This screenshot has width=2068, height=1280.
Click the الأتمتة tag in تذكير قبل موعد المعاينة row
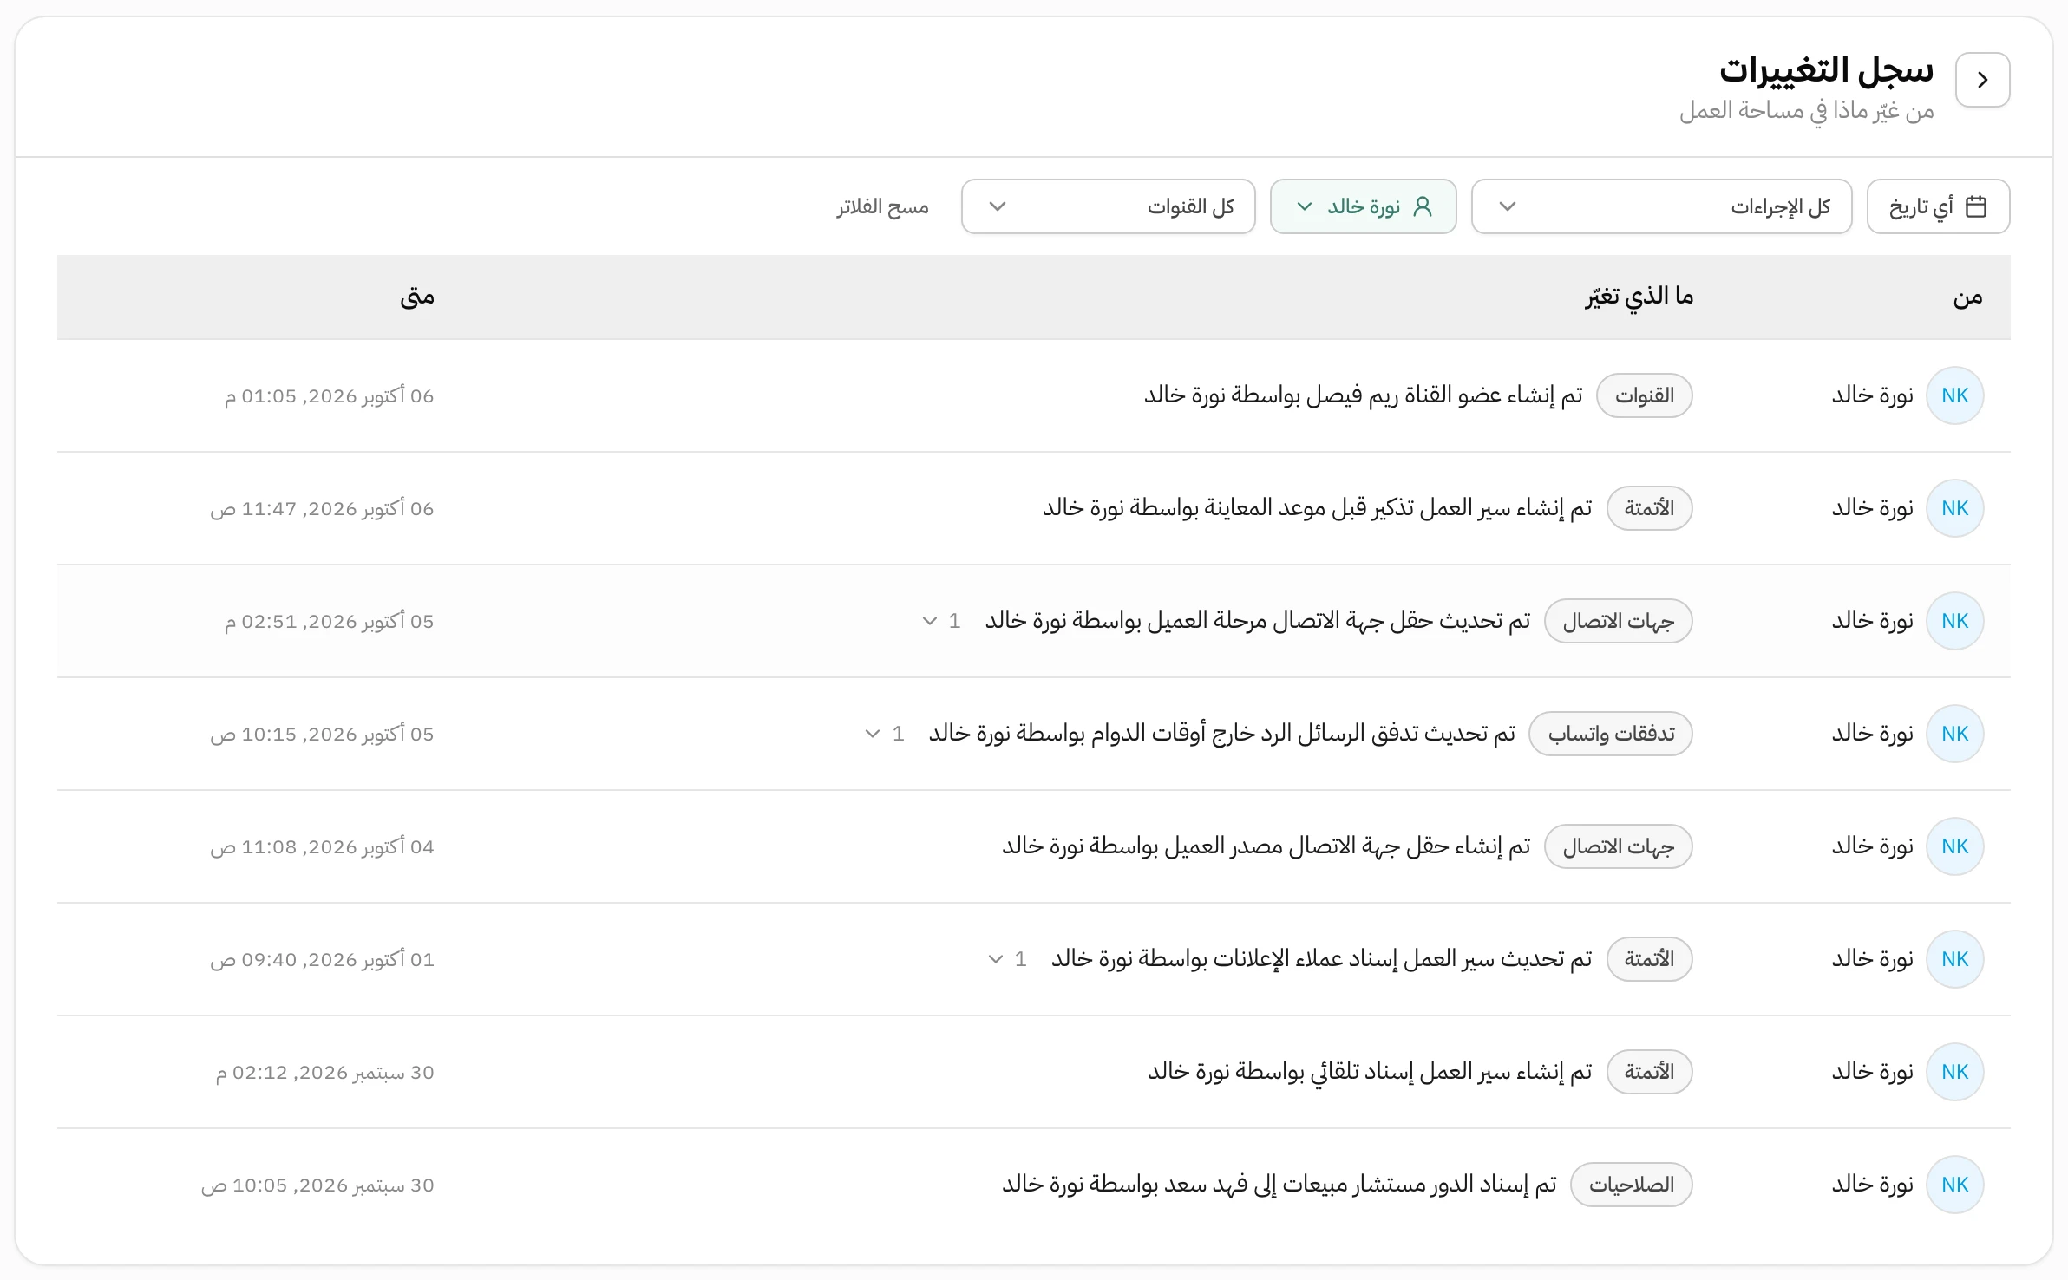(1649, 508)
